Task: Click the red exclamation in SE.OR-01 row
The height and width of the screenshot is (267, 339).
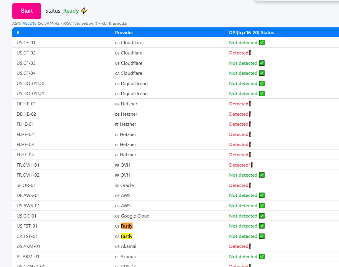Action: (x=250, y=185)
